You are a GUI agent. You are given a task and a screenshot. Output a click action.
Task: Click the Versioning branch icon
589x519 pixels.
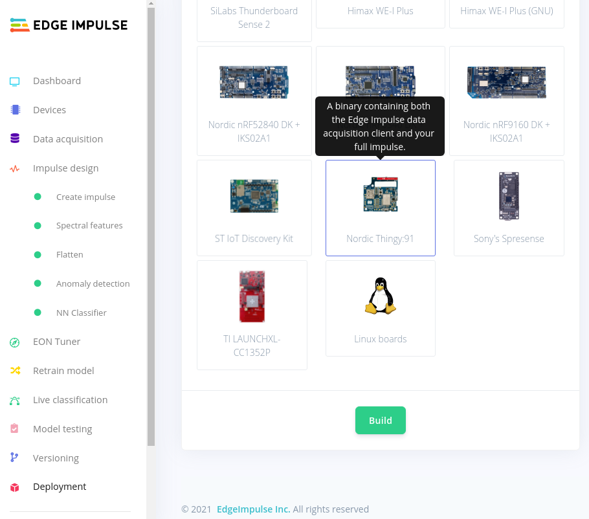tap(14, 457)
